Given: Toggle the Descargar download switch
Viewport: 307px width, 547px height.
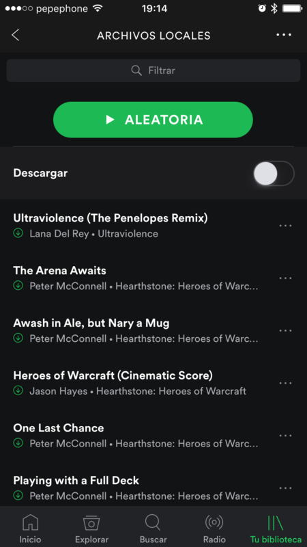Looking at the screenshot, I should coord(274,173).
